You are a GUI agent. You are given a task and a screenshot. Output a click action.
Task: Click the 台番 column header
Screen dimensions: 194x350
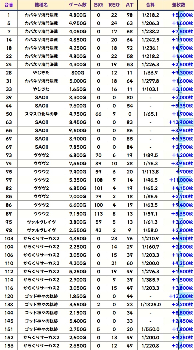pyautogui.click(x=9, y=5)
